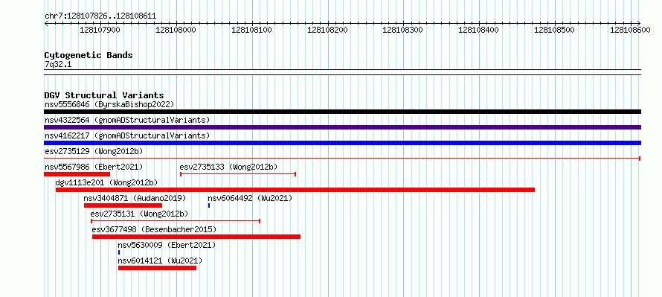Click ruler position 128108500
The height and width of the screenshot is (297, 662).
point(554,30)
